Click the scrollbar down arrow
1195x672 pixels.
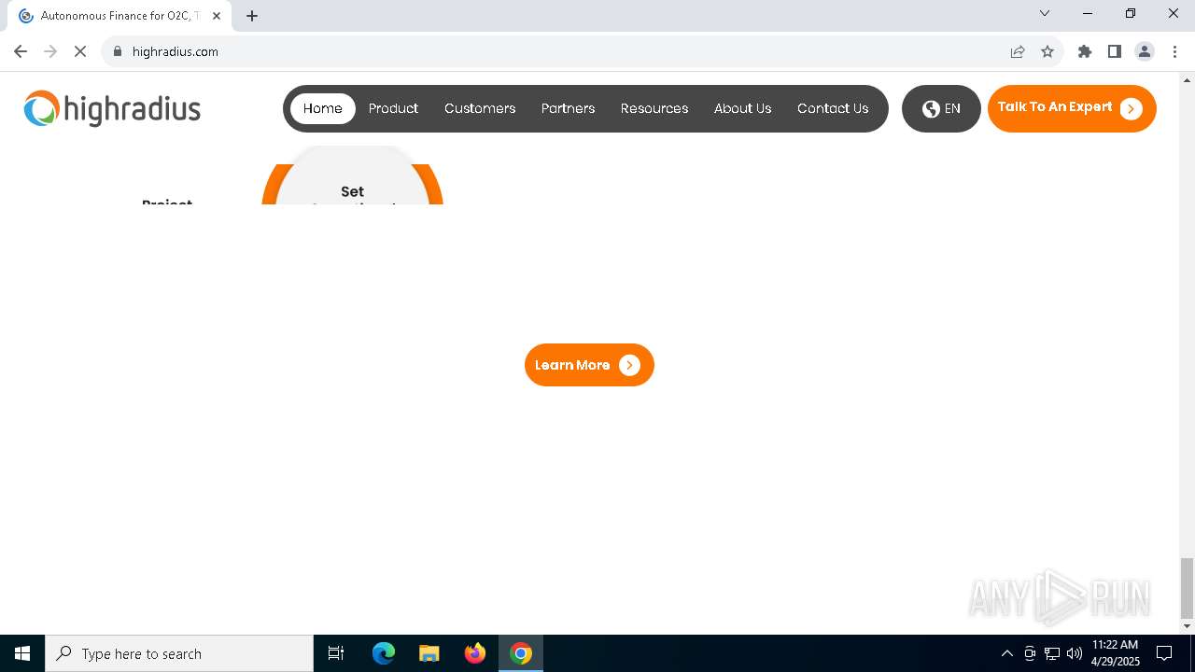pyautogui.click(x=1187, y=625)
